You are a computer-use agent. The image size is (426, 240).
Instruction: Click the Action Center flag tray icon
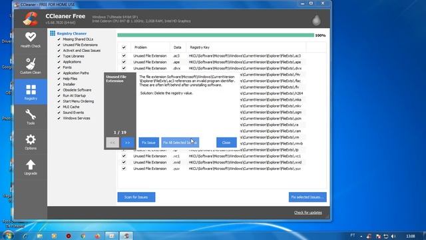click(x=378, y=236)
